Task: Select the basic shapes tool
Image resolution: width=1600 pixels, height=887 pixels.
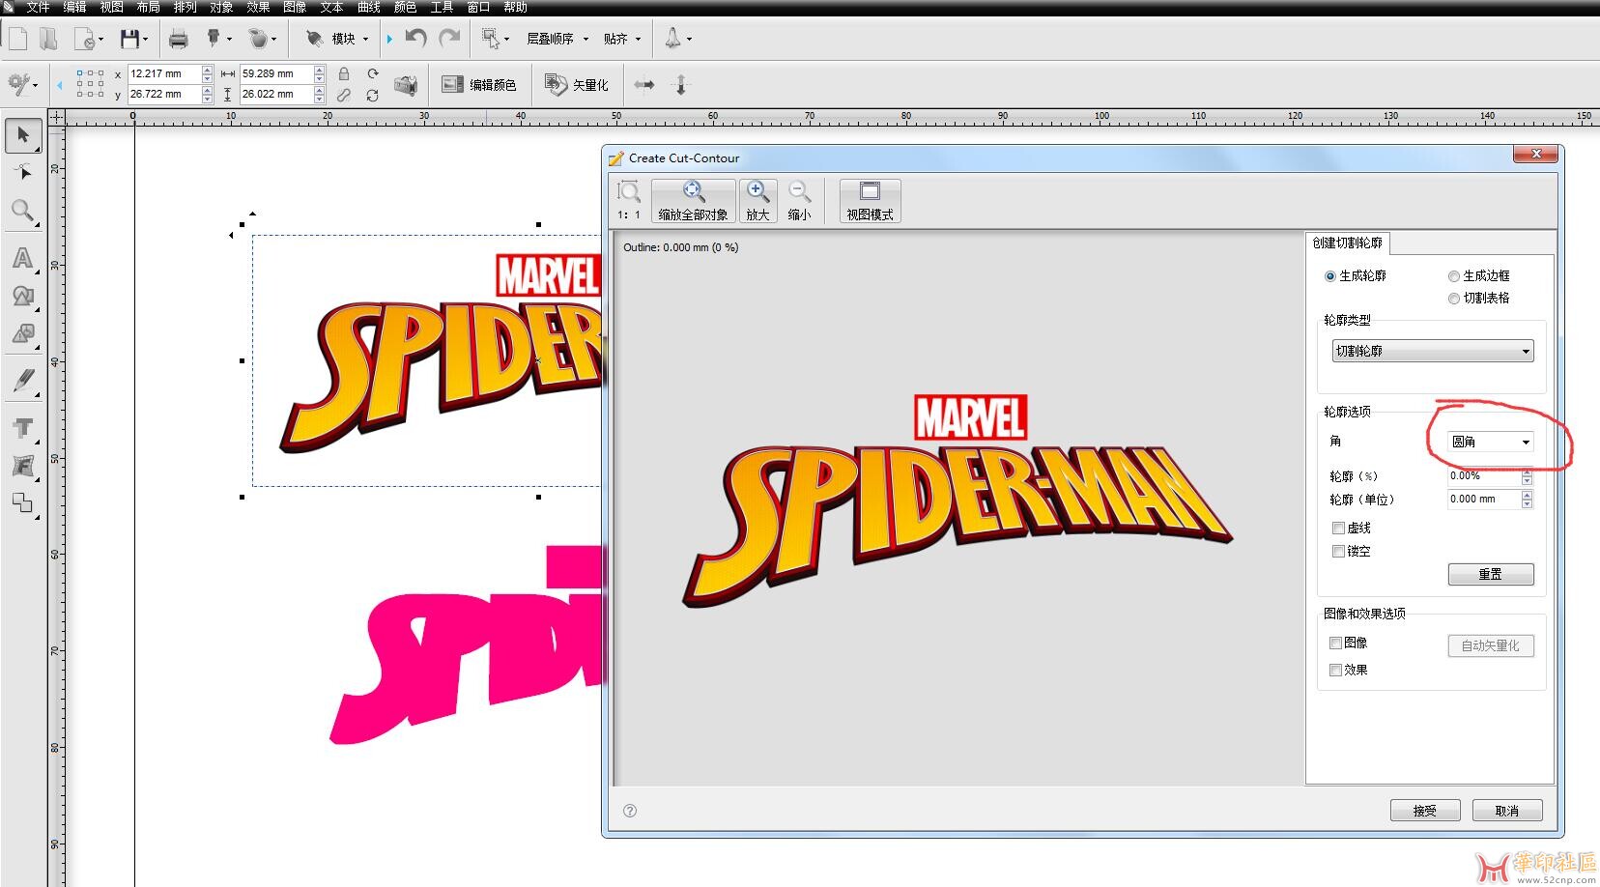Action: pos(23,296)
